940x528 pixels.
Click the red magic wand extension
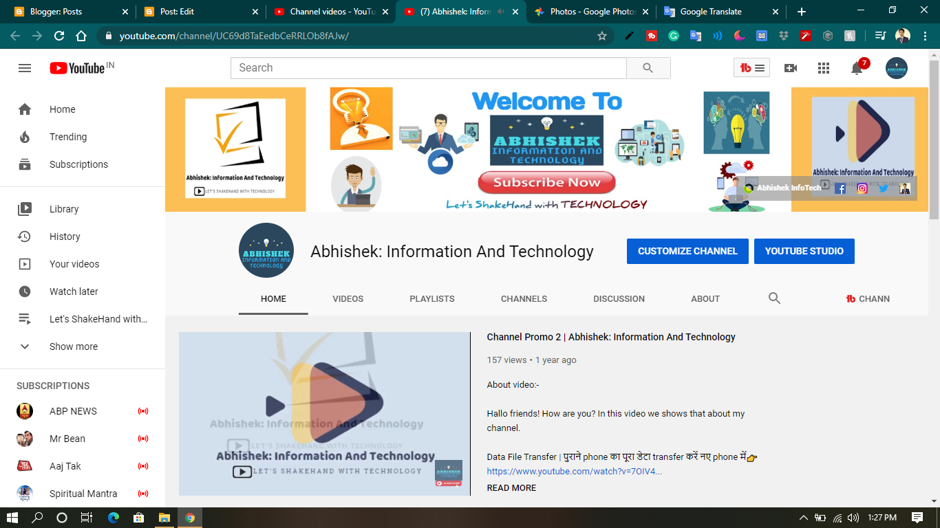click(x=806, y=36)
